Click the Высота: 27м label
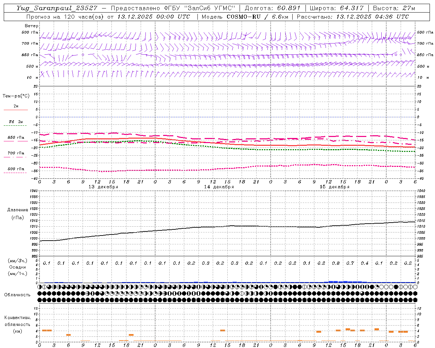Screen dimensions: 435x348 [394, 8]
